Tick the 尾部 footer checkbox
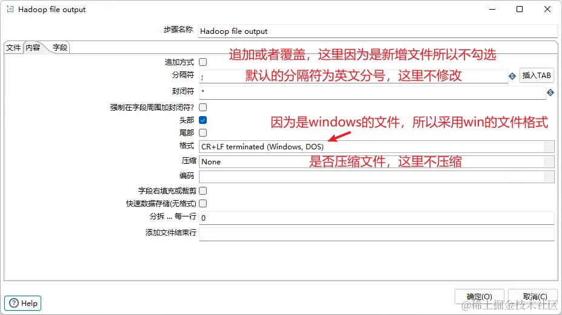 pos(203,132)
